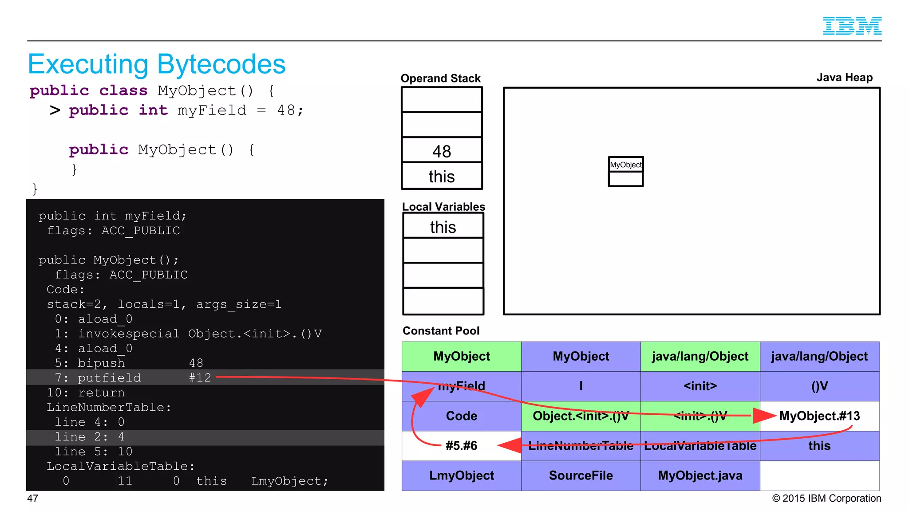
Task: Select the 'LocalVariableTable' pool cell
Action: click(x=700, y=445)
